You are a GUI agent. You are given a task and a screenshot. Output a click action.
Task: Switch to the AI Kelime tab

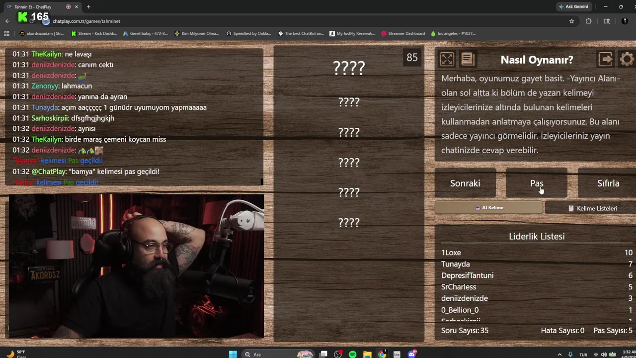tap(489, 208)
